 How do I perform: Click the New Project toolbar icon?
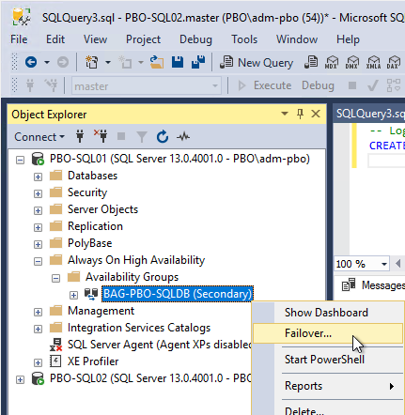tap(91, 62)
